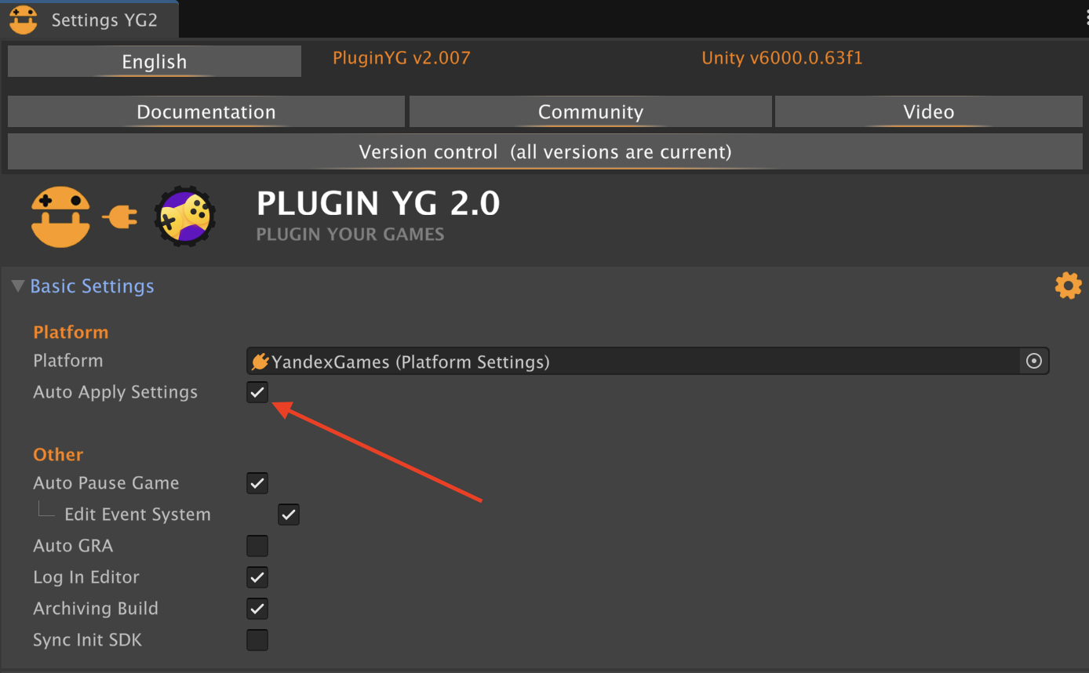Select the Settings YG2 tab
This screenshot has width=1089, height=673.
click(89, 20)
